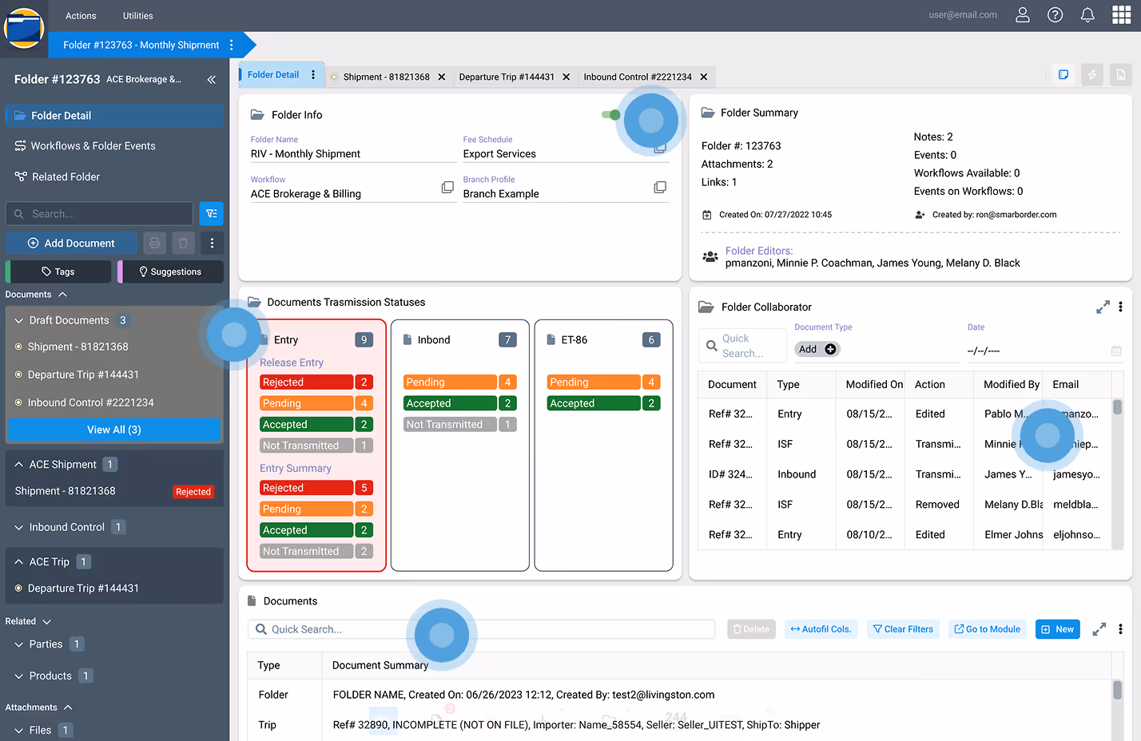1141x741 pixels.
Task: Click the green Accepted bar in ET-86 card
Action: pyautogui.click(x=594, y=403)
